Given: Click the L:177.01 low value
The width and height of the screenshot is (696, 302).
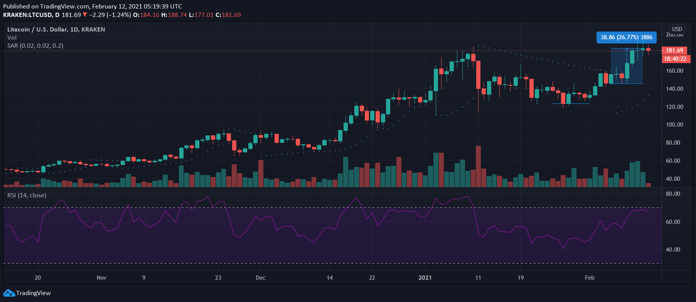Looking at the screenshot, I should click(x=201, y=15).
